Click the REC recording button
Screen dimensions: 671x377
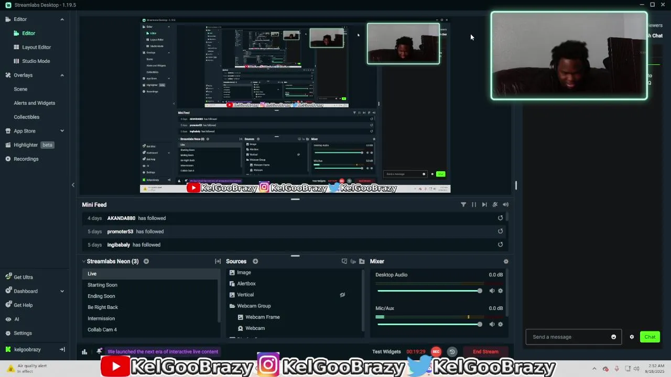436,352
